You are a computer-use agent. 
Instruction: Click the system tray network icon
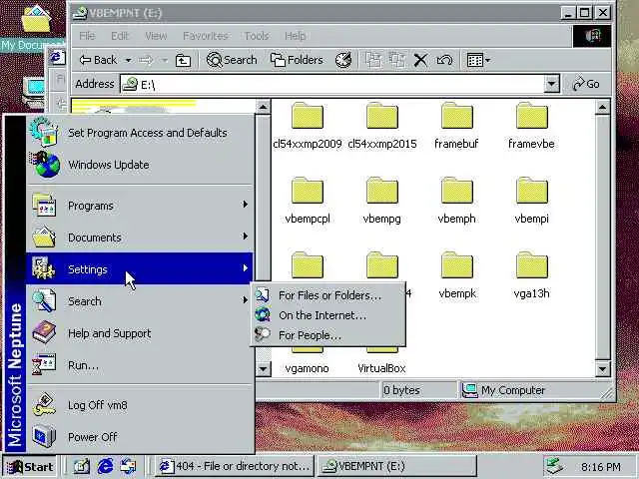(x=555, y=466)
